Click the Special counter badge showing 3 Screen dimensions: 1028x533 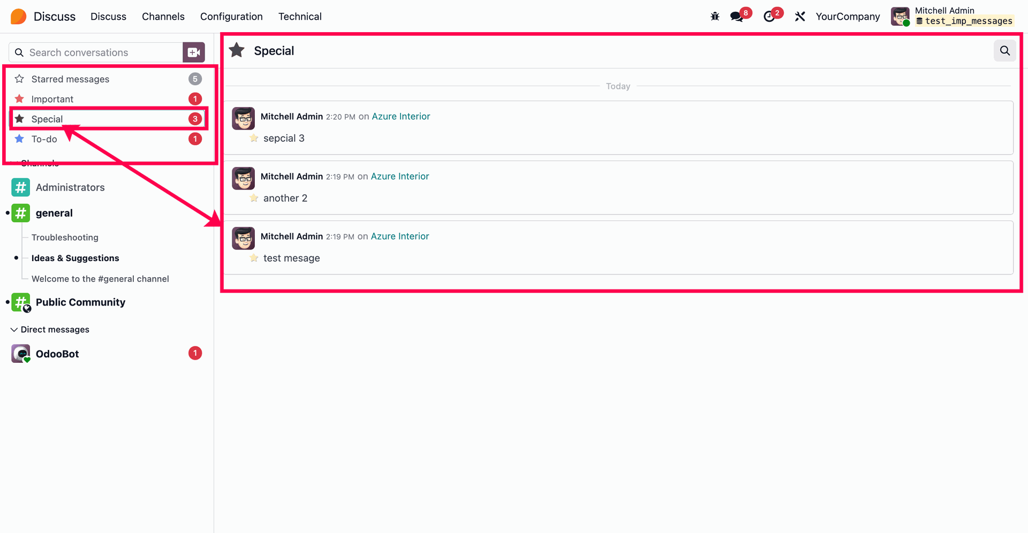(195, 119)
